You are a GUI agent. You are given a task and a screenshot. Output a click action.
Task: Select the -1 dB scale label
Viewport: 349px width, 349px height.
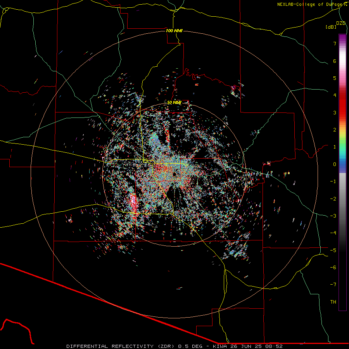[333, 181]
